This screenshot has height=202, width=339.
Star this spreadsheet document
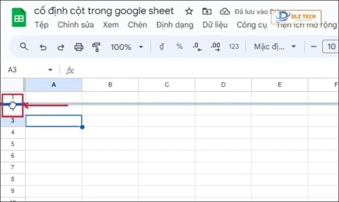point(189,11)
